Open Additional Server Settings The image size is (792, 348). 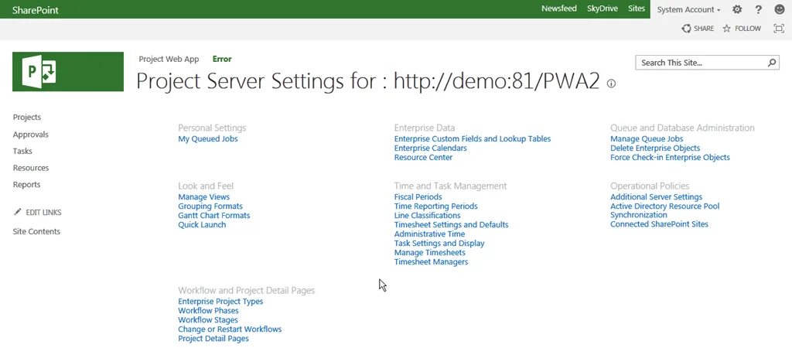pyautogui.click(x=656, y=197)
